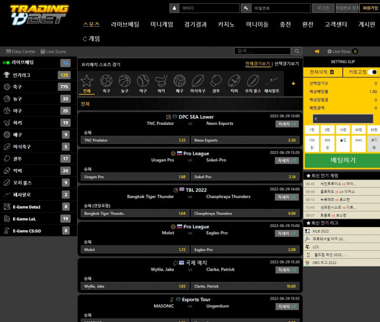Image resolution: width=380 pixels, height=322 pixels.
Task: Select the soccer ball icon in sports filter
Action: pyautogui.click(x=106, y=81)
